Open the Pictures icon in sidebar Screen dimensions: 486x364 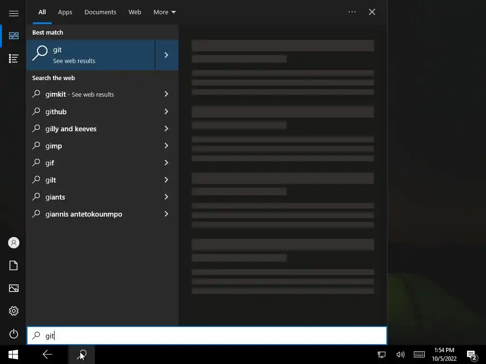14,288
